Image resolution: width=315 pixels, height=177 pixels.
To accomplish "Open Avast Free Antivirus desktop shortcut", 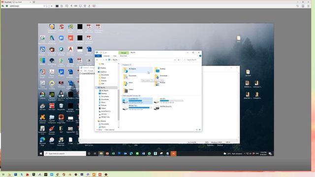I will pos(42,119).
